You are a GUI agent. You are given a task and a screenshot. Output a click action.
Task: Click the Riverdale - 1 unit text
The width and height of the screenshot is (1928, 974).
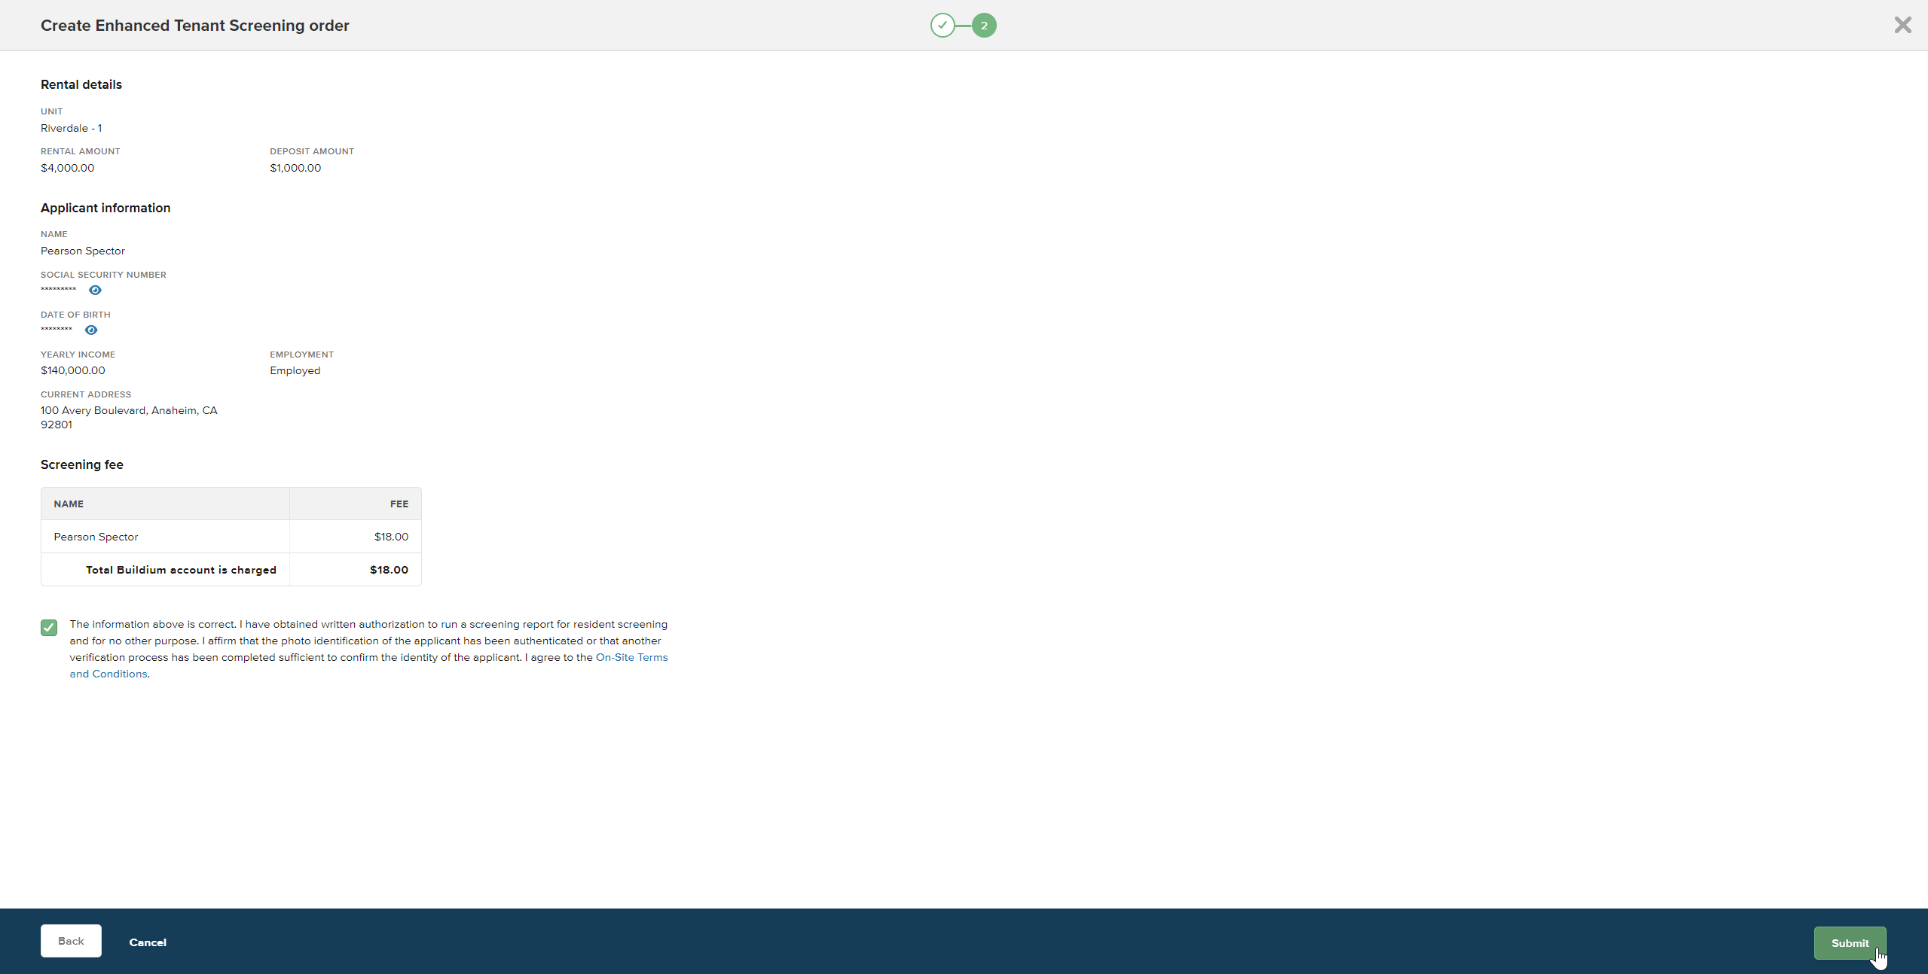pyautogui.click(x=71, y=128)
